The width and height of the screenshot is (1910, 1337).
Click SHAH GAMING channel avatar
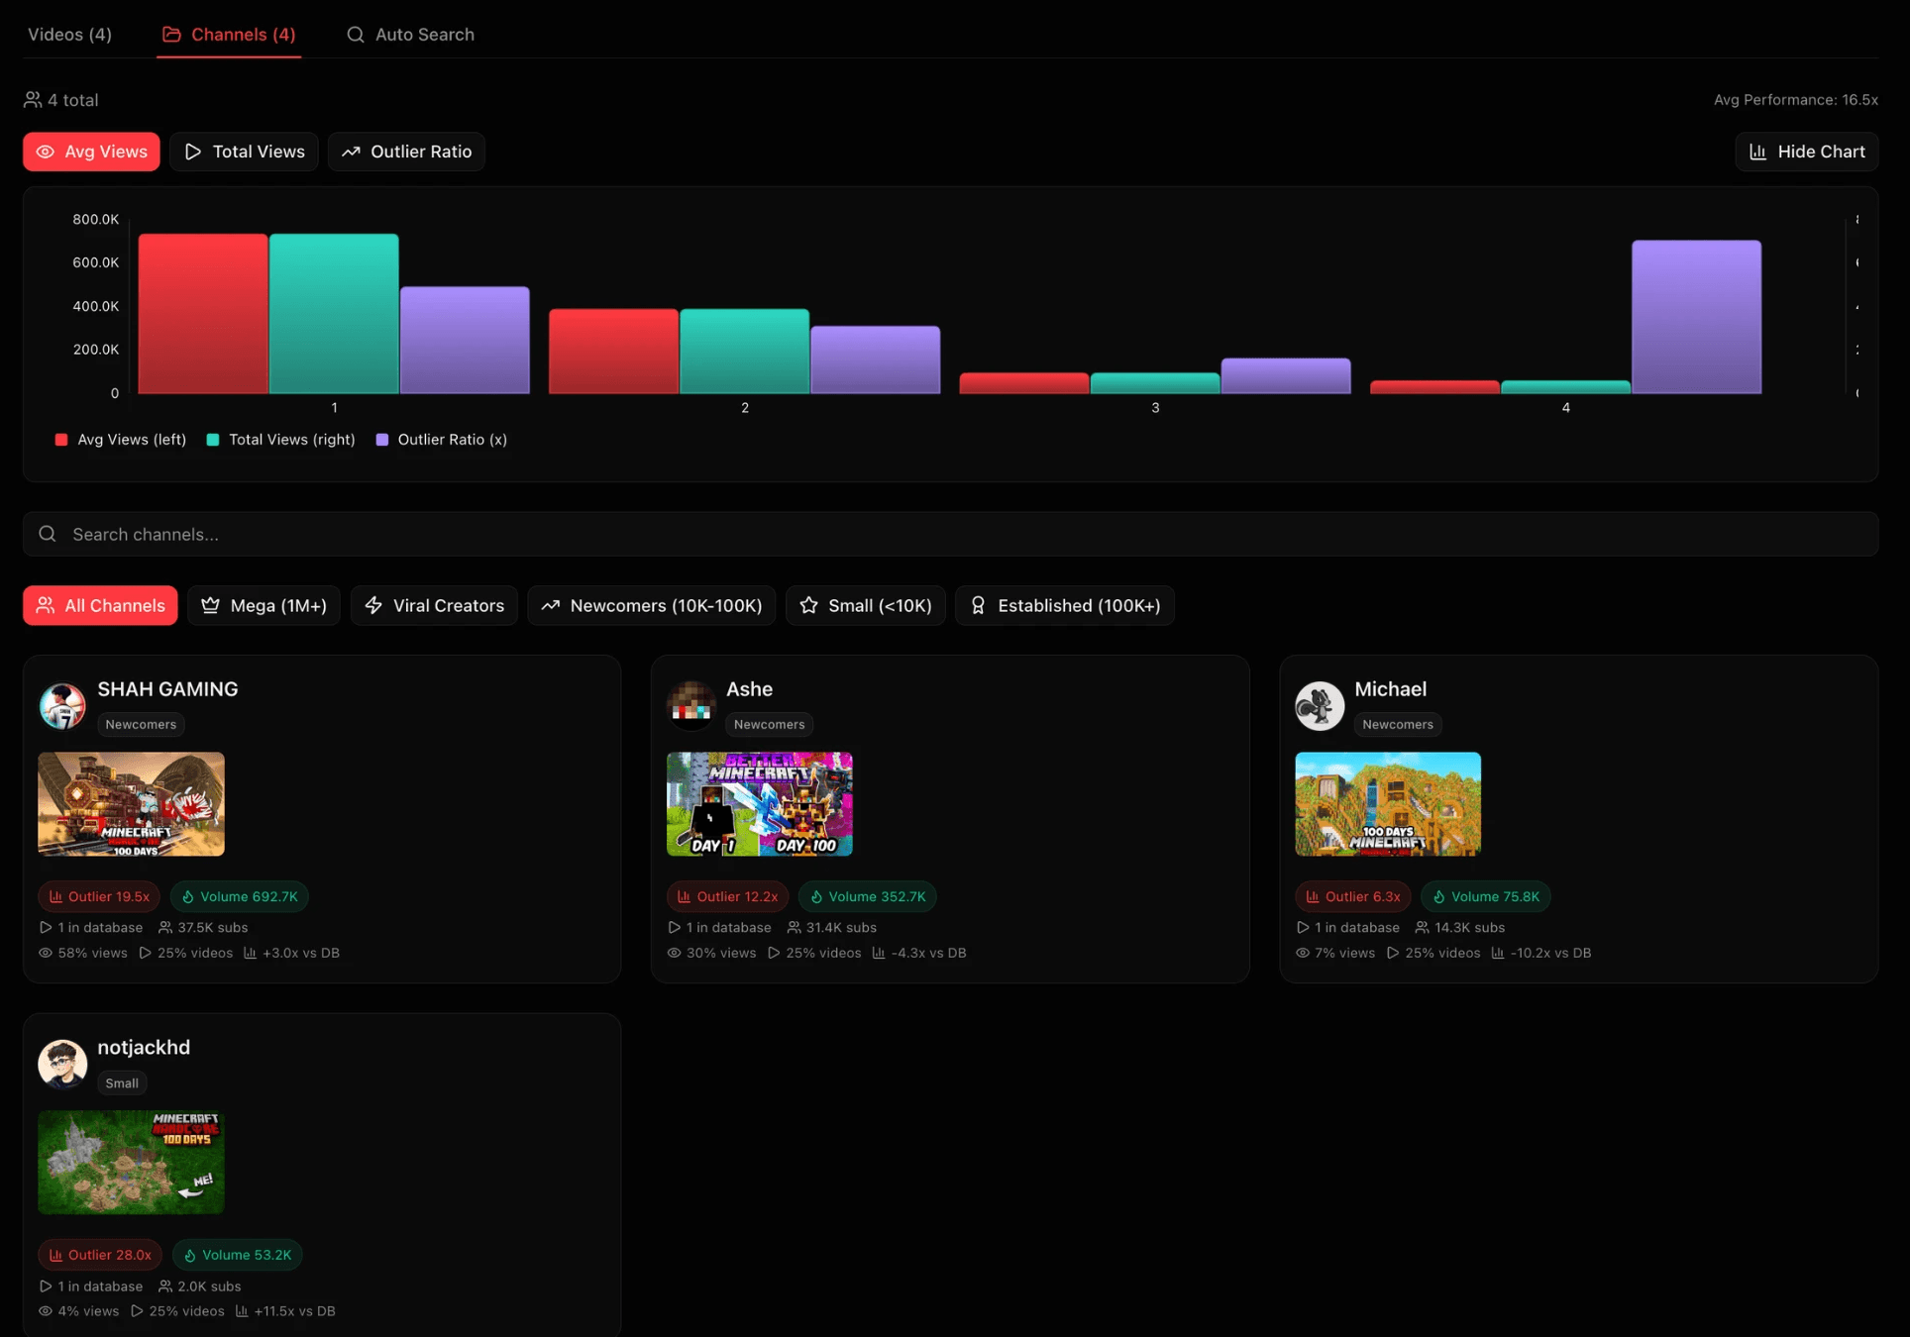click(x=62, y=705)
